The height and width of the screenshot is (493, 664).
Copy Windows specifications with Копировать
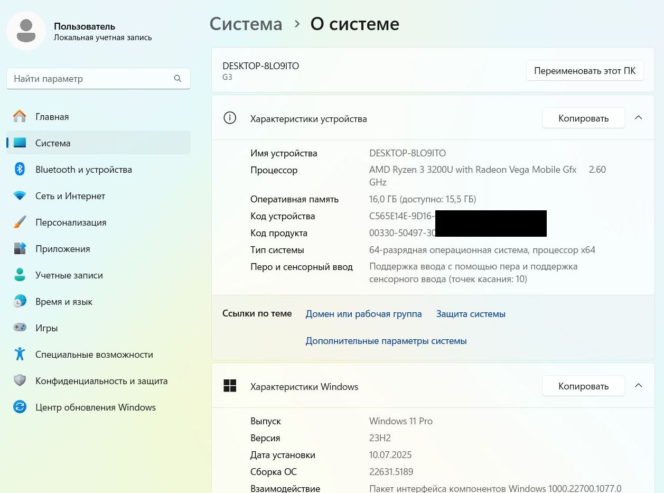pyautogui.click(x=584, y=386)
